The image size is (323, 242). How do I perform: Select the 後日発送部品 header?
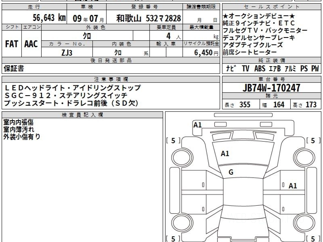click(x=111, y=60)
